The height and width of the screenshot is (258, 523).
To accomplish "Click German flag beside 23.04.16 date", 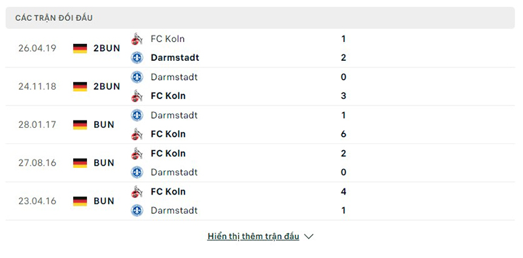I will (80, 201).
